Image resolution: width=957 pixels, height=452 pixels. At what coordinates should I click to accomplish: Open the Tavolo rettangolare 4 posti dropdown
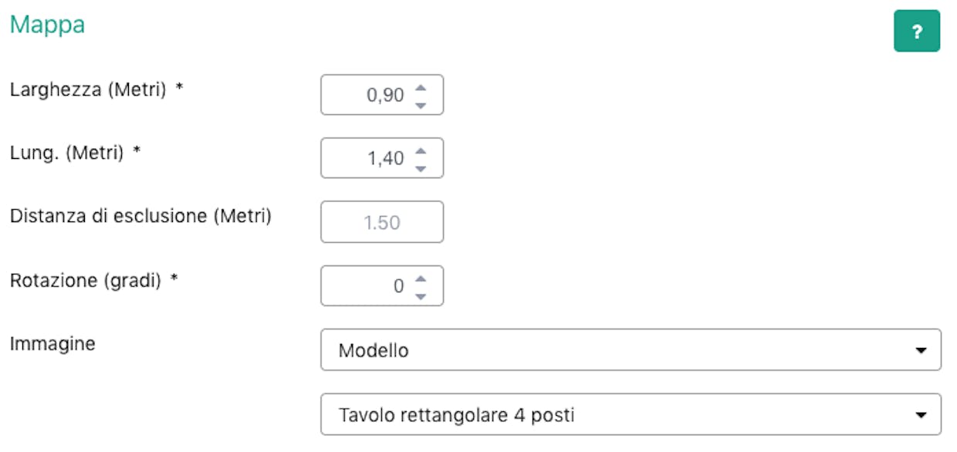pyautogui.click(x=631, y=415)
